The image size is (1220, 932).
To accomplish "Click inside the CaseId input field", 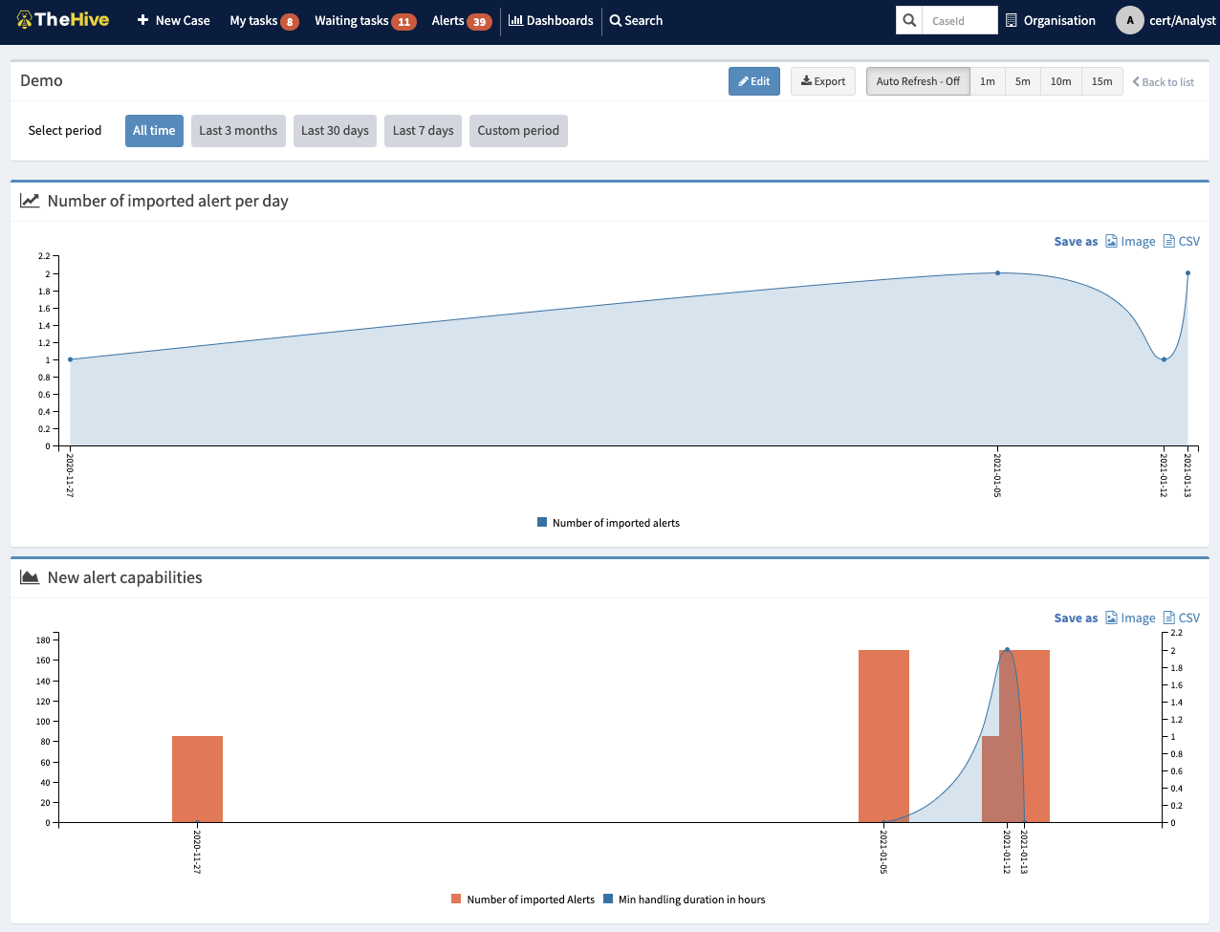I will click(959, 19).
